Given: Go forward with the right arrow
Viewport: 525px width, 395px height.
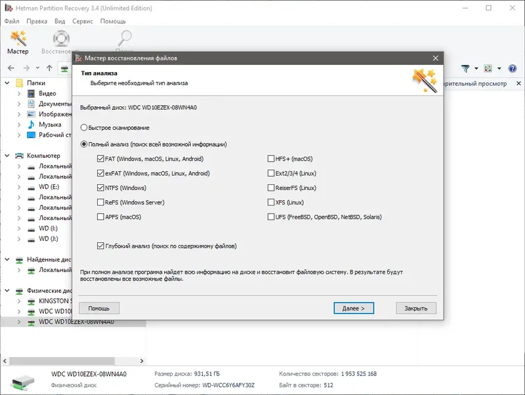Looking at the screenshot, I should [x=27, y=68].
